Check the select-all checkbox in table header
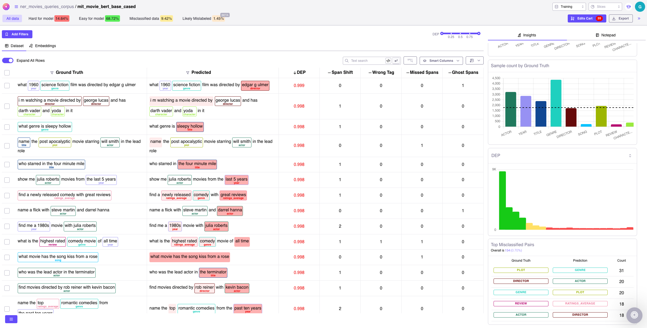 [7, 73]
